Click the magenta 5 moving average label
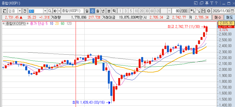This screenshot has height=107, width=235. (x=46, y=23)
